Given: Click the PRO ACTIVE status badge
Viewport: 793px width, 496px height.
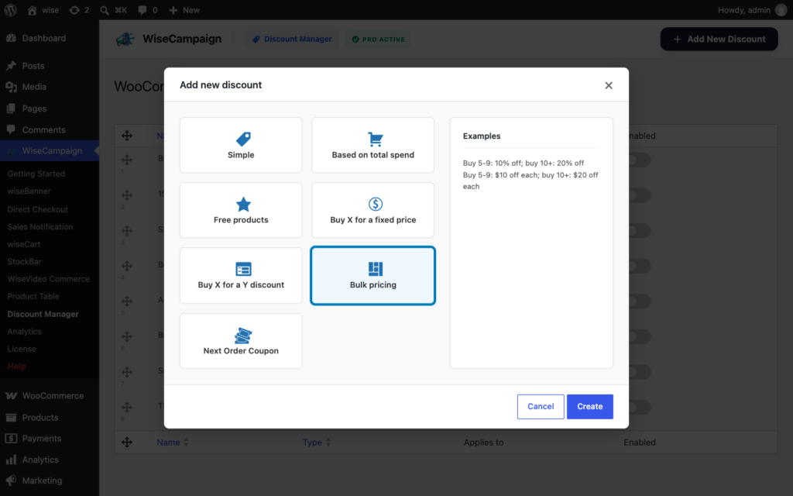Looking at the screenshot, I should click(x=379, y=39).
